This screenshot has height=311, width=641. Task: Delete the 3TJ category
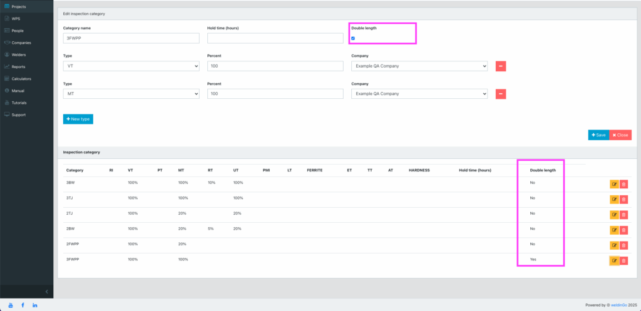click(x=623, y=200)
